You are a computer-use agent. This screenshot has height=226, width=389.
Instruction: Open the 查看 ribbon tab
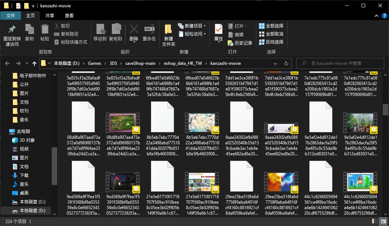pos(69,15)
